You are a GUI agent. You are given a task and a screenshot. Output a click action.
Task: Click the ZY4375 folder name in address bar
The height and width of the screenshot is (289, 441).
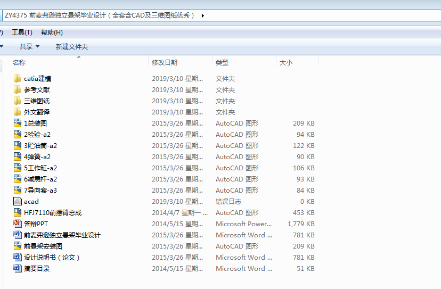tap(99, 15)
